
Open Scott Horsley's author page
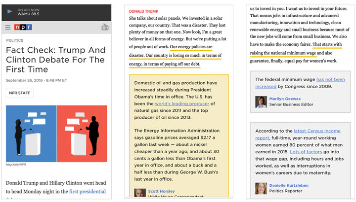pyautogui.click(x=161, y=191)
